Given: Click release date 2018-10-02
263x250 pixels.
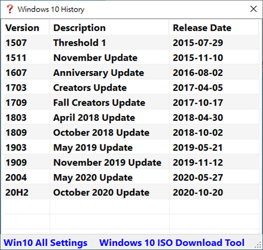Looking at the screenshot, I should click(198, 133).
